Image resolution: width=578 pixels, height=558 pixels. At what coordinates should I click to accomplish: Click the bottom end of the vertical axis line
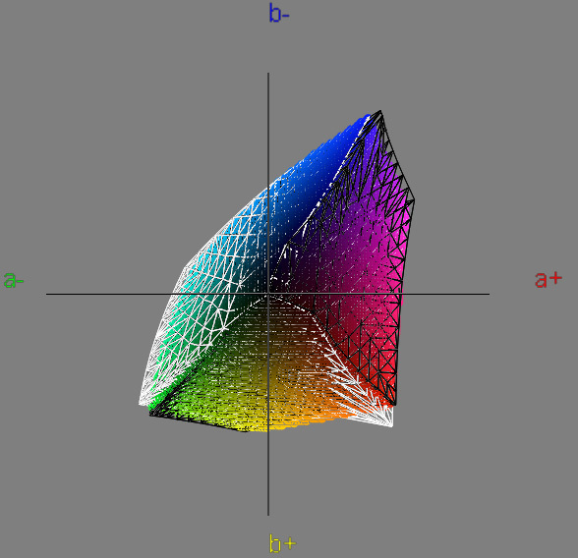coord(268,515)
